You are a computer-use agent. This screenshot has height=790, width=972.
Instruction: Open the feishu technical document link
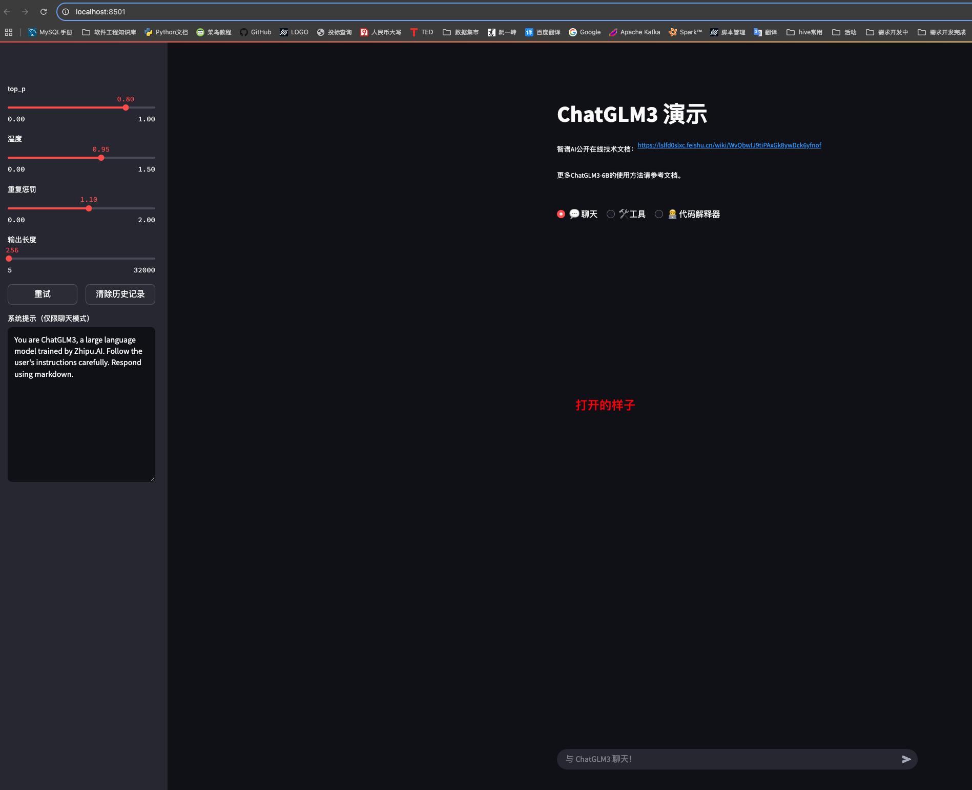coord(729,145)
